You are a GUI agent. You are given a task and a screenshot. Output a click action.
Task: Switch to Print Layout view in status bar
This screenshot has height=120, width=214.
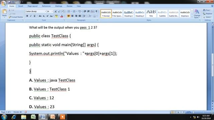tap(172, 112)
